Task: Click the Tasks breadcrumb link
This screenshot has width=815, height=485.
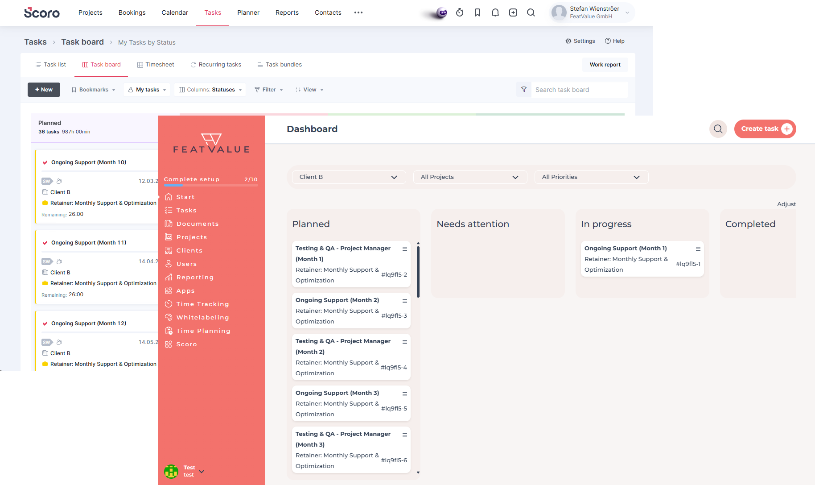Action: point(35,42)
